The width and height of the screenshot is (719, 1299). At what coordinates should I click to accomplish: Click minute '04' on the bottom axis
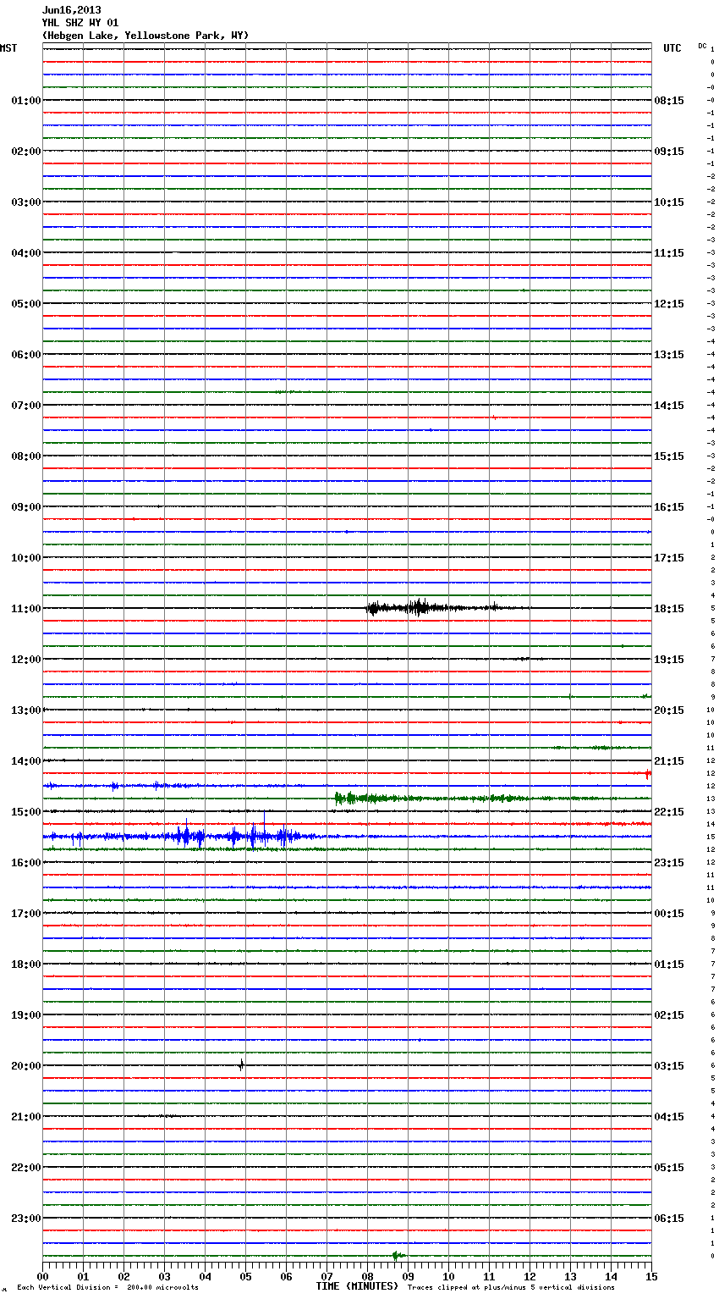(205, 1276)
